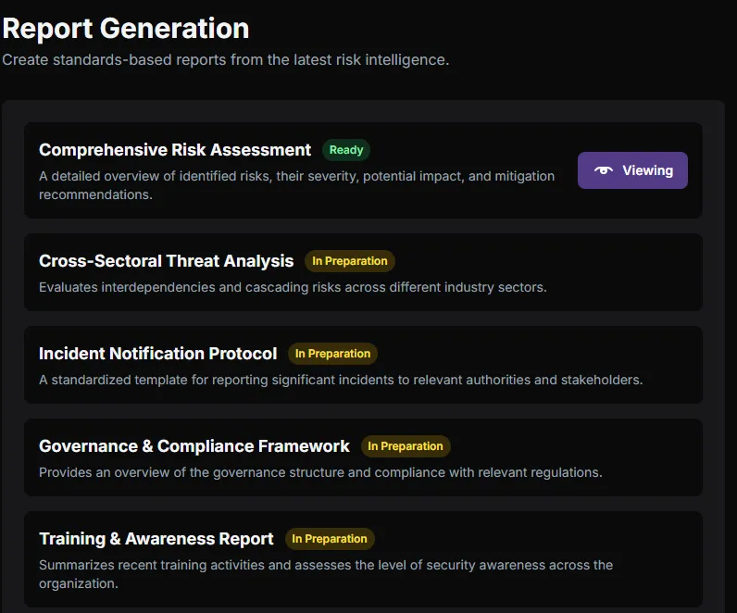Open the Training & Awareness Report title
The image size is (737, 613).
tap(156, 539)
